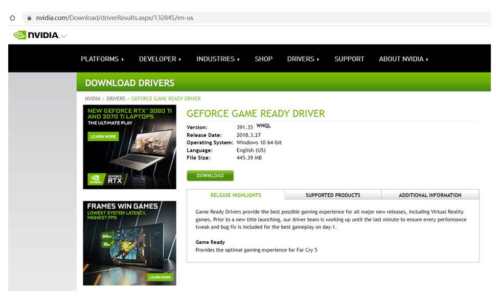
Task: Open the ADDITIONAL INFORMATION tab
Action: click(x=430, y=195)
